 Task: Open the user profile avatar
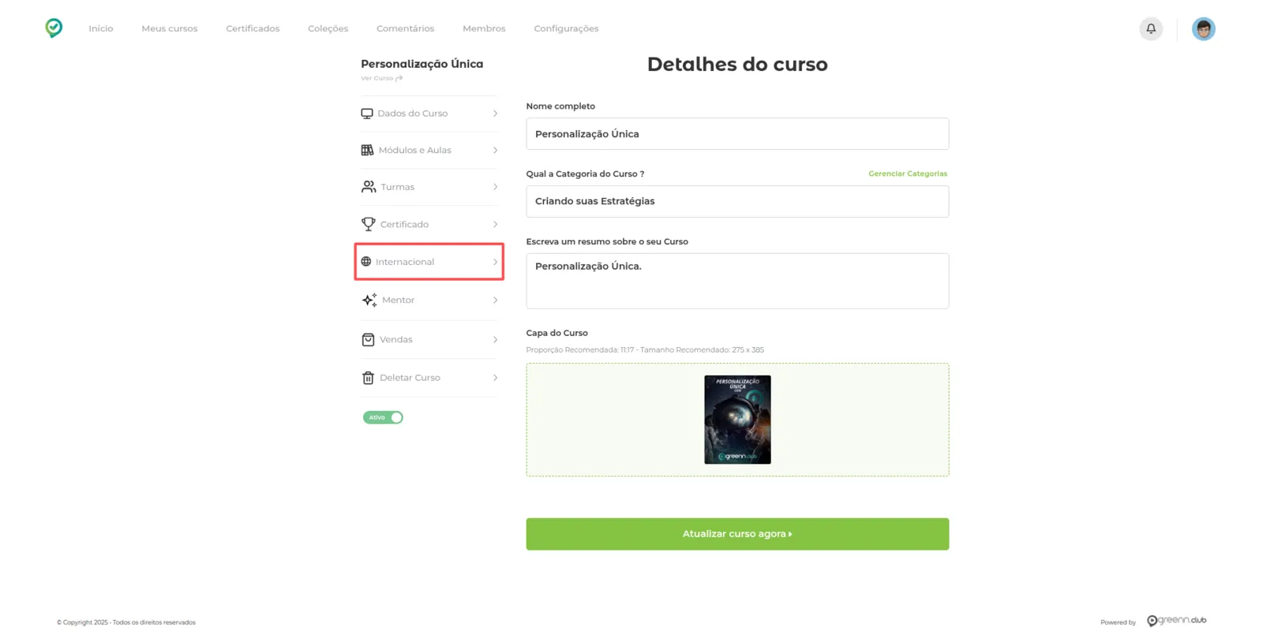coord(1203,28)
